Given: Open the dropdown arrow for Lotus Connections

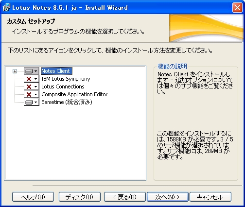Looking at the screenshot, I should pyautogui.click(x=36, y=87).
